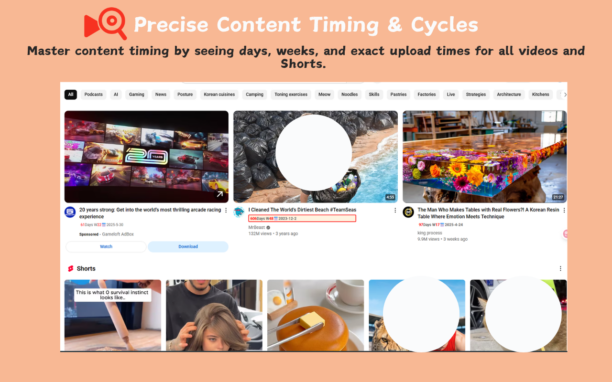Select the Gaming filter chip
Screen dimensions: 612x382
[137, 95]
